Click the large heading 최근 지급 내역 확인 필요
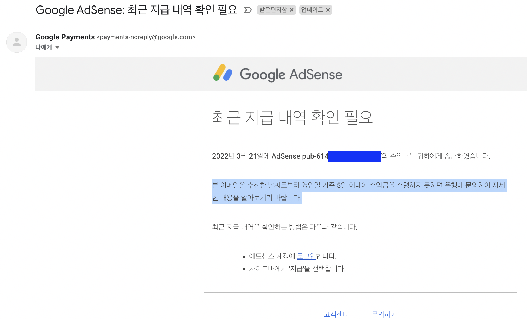 (x=292, y=117)
